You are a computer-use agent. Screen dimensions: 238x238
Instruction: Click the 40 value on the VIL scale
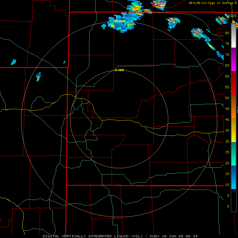pos(227,120)
